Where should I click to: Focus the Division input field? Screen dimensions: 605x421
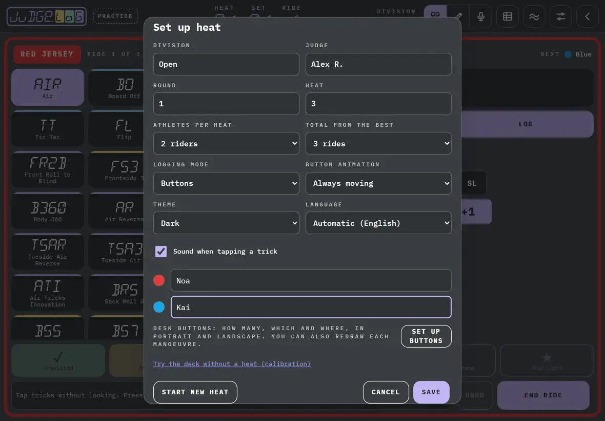(x=226, y=64)
